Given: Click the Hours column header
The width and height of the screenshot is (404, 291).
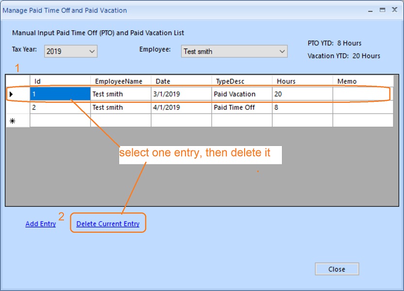Looking at the screenshot, I should tap(302, 81).
